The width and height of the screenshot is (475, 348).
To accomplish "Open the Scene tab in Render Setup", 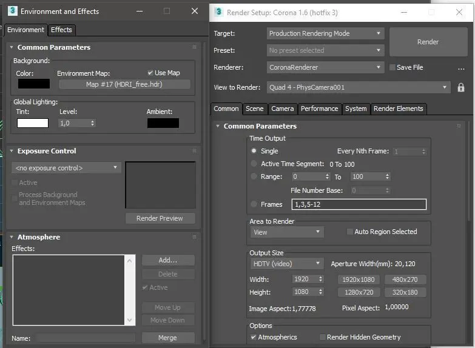I will tap(254, 109).
